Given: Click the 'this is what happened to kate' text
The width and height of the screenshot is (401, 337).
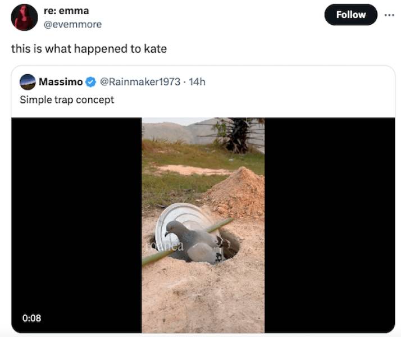Looking at the screenshot, I should (89, 49).
